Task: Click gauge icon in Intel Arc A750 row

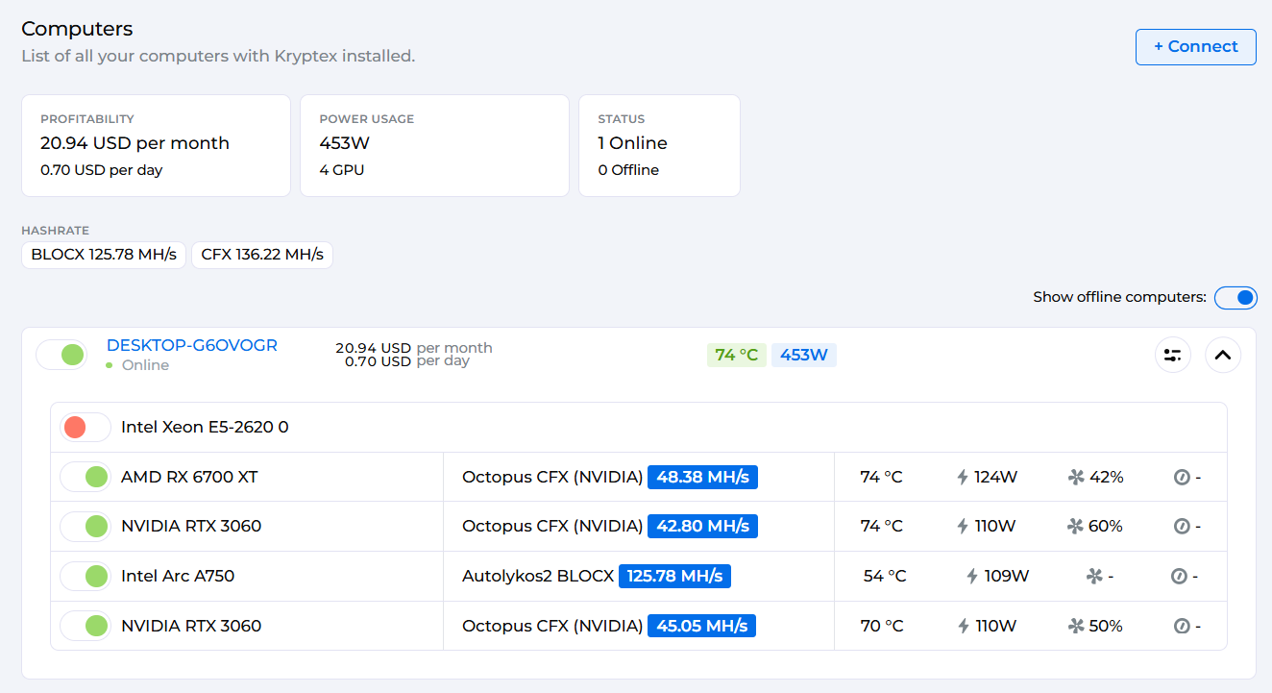Action: coord(1179,577)
